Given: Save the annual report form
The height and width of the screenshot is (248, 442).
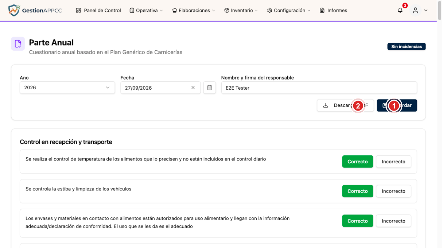Looking at the screenshot, I should coord(397,105).
